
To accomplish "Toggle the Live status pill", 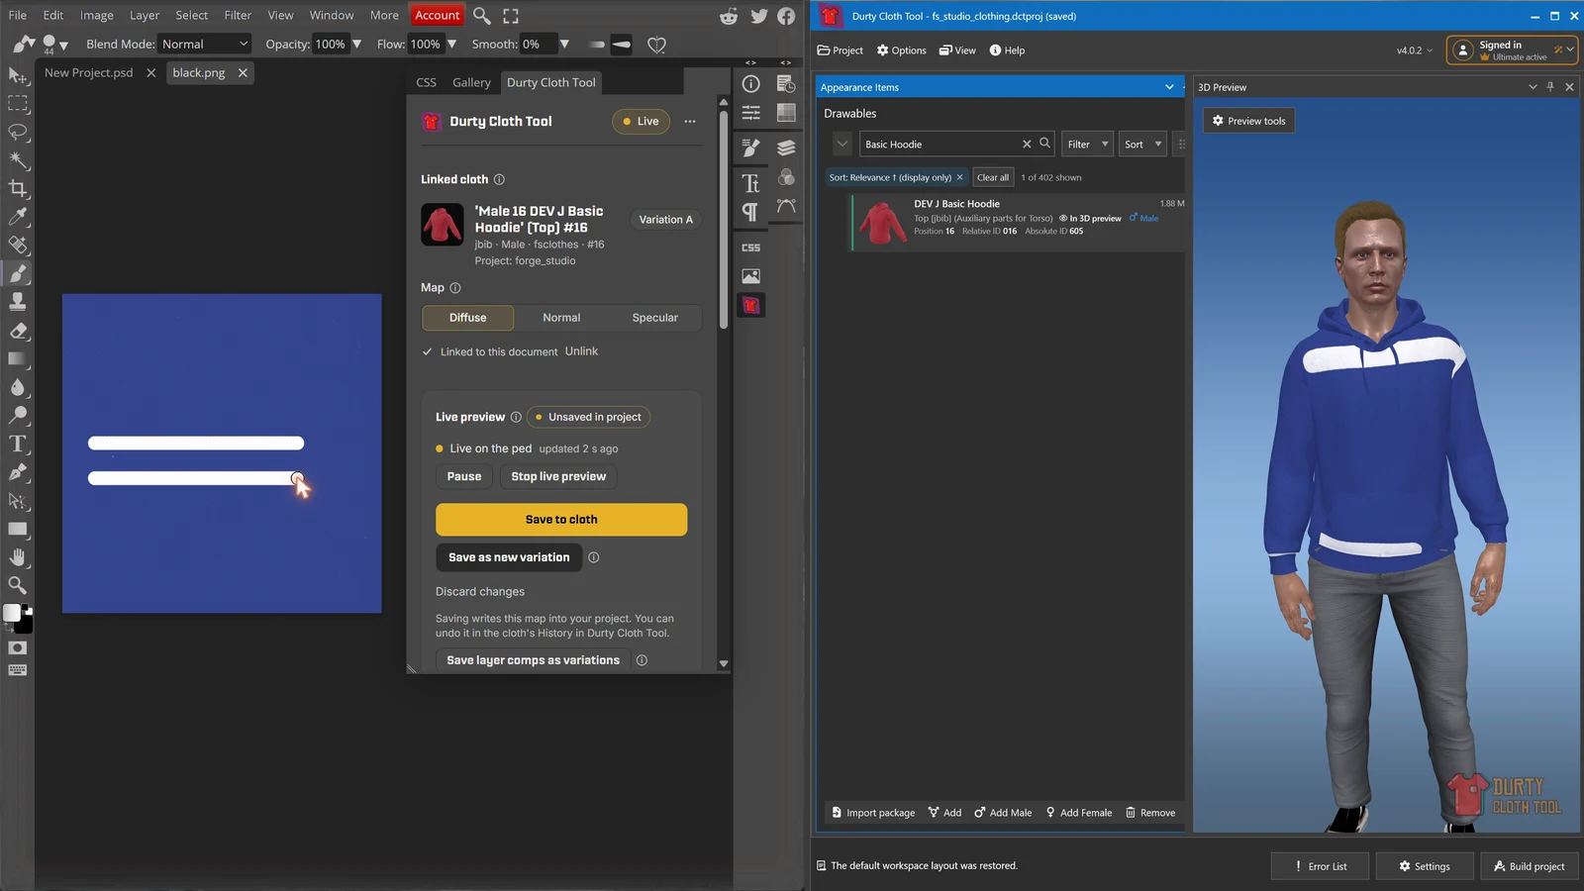I will (641, 122).
